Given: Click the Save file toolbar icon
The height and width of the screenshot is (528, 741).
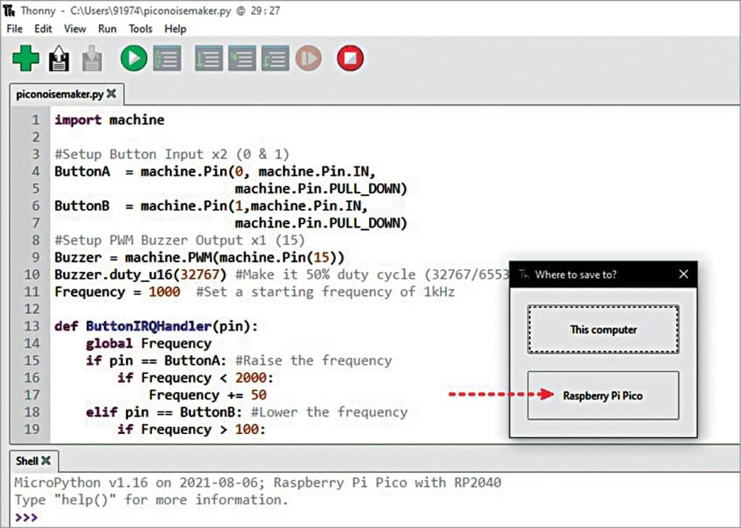Looking at the screenshot, I should click(x=91, y=59).
